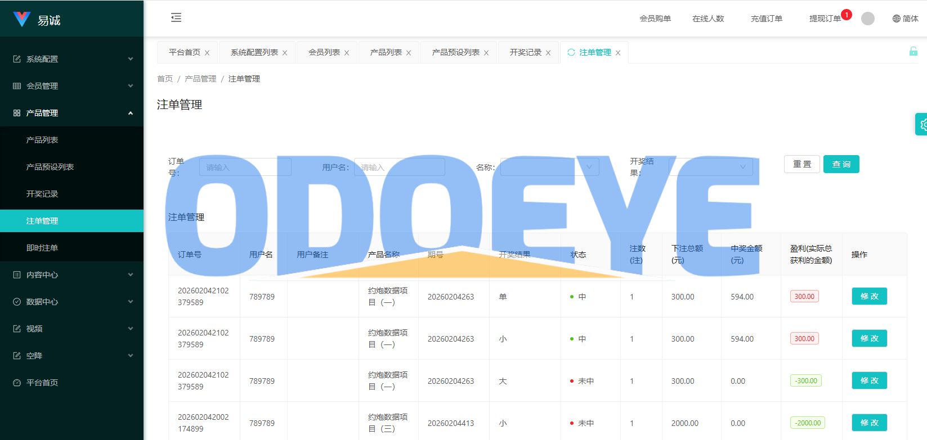Open 会员购单 in the top bar
Viewport: 927px width, 440px height.
[x=655, y=19]
